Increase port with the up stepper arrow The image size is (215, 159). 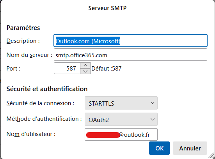point(85,65)
